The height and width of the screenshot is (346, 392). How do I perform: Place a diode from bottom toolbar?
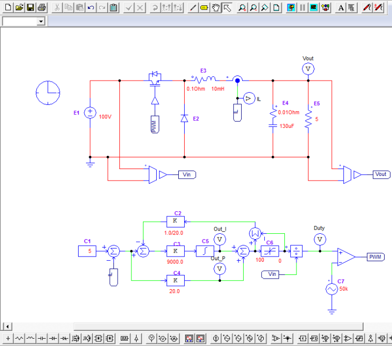pyautogui.click(x=53, y=338)
